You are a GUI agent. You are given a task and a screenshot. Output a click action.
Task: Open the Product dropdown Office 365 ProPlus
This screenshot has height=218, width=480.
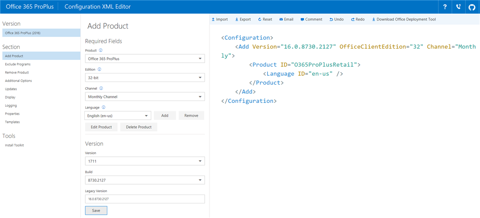(x=145, y=58)
